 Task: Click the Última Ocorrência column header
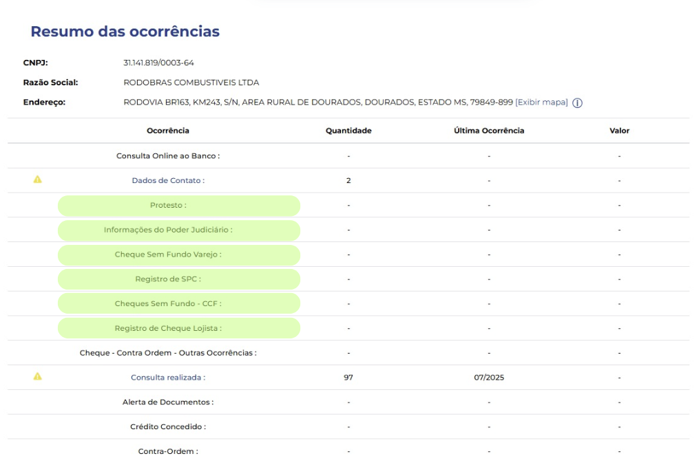coord(489,131)
